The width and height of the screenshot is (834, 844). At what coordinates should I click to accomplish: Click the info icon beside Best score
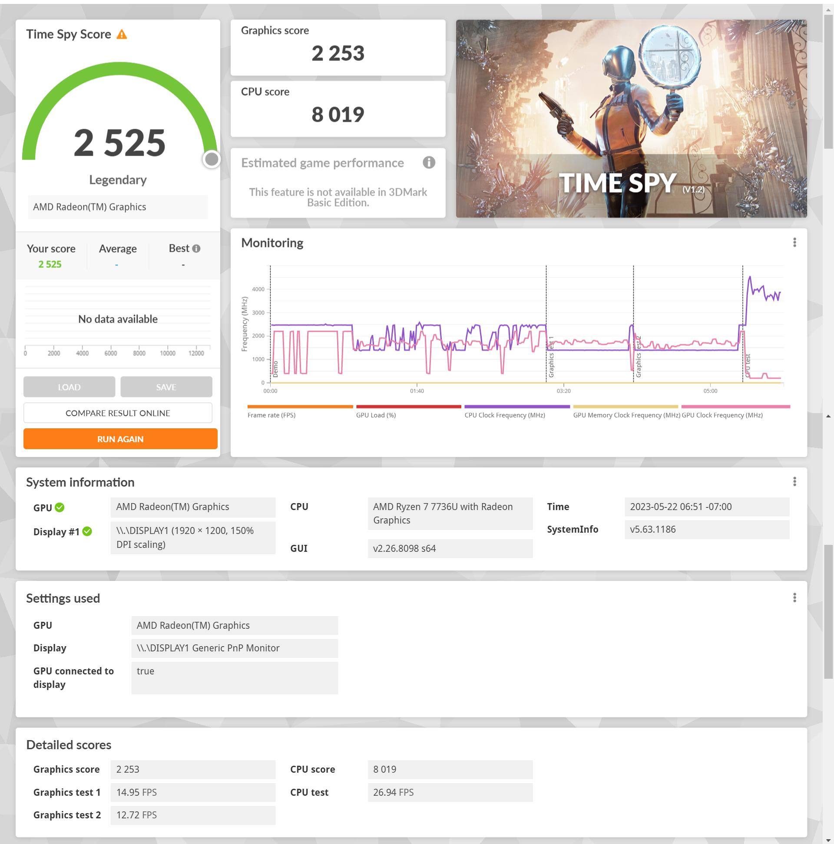pos(196,249)
